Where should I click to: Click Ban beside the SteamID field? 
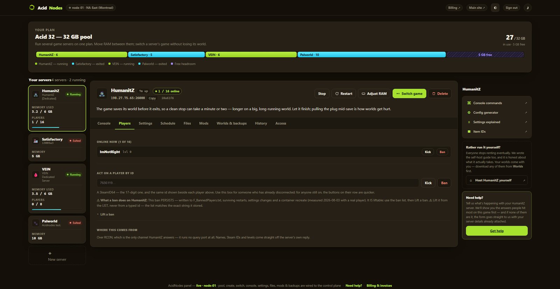[444, 183]
